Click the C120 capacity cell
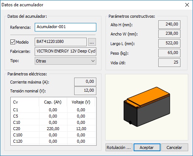 tap(53, 141)
